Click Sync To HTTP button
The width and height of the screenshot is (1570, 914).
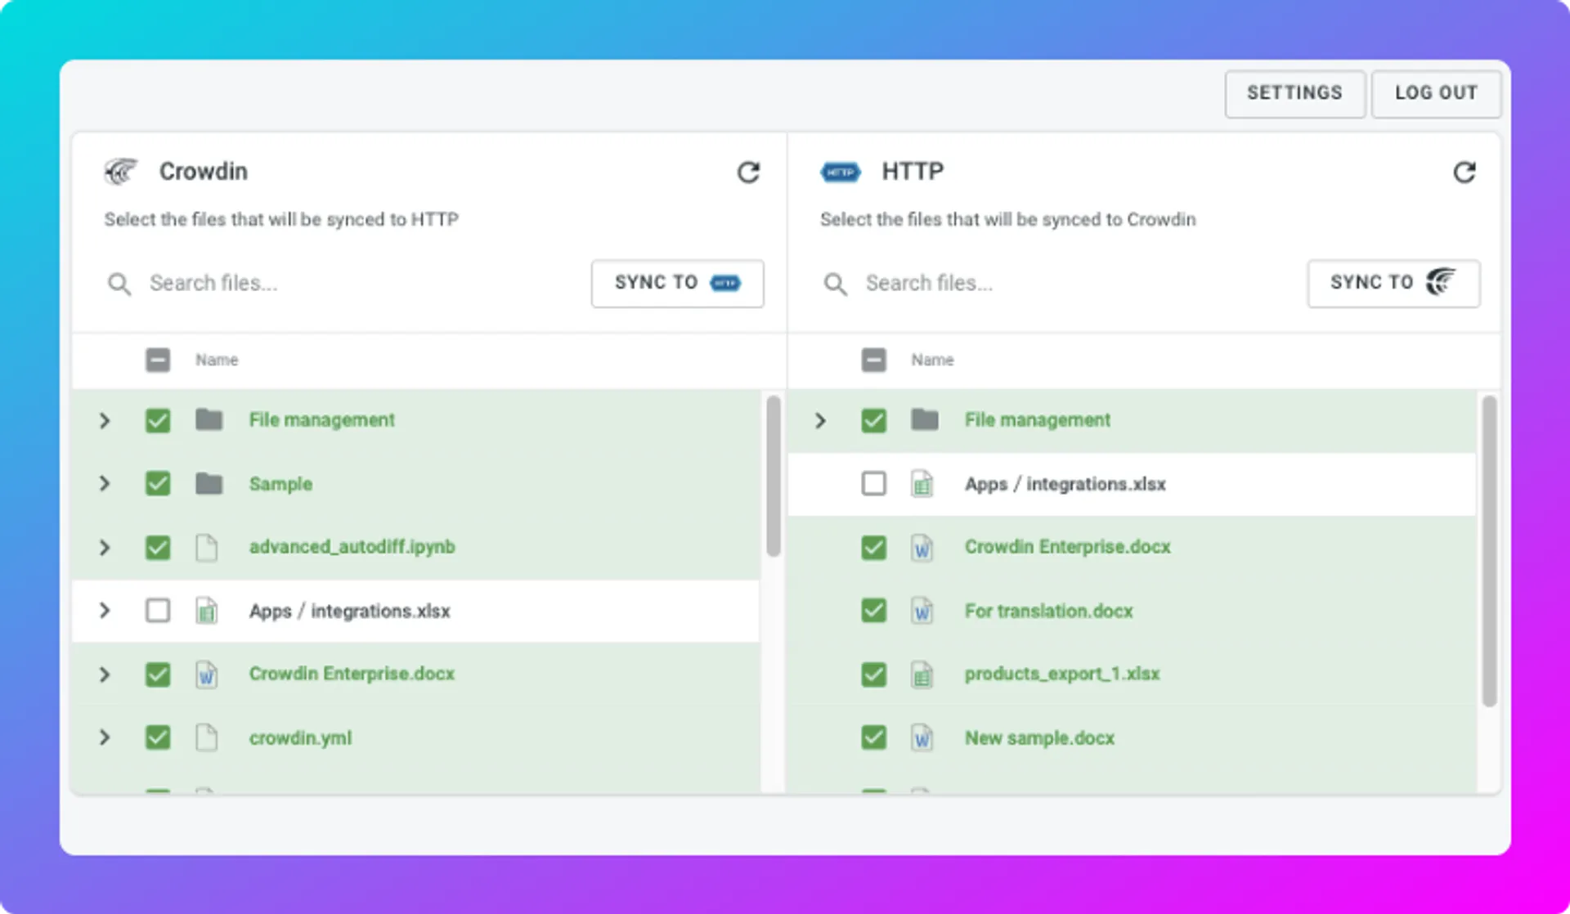[677, 283]
